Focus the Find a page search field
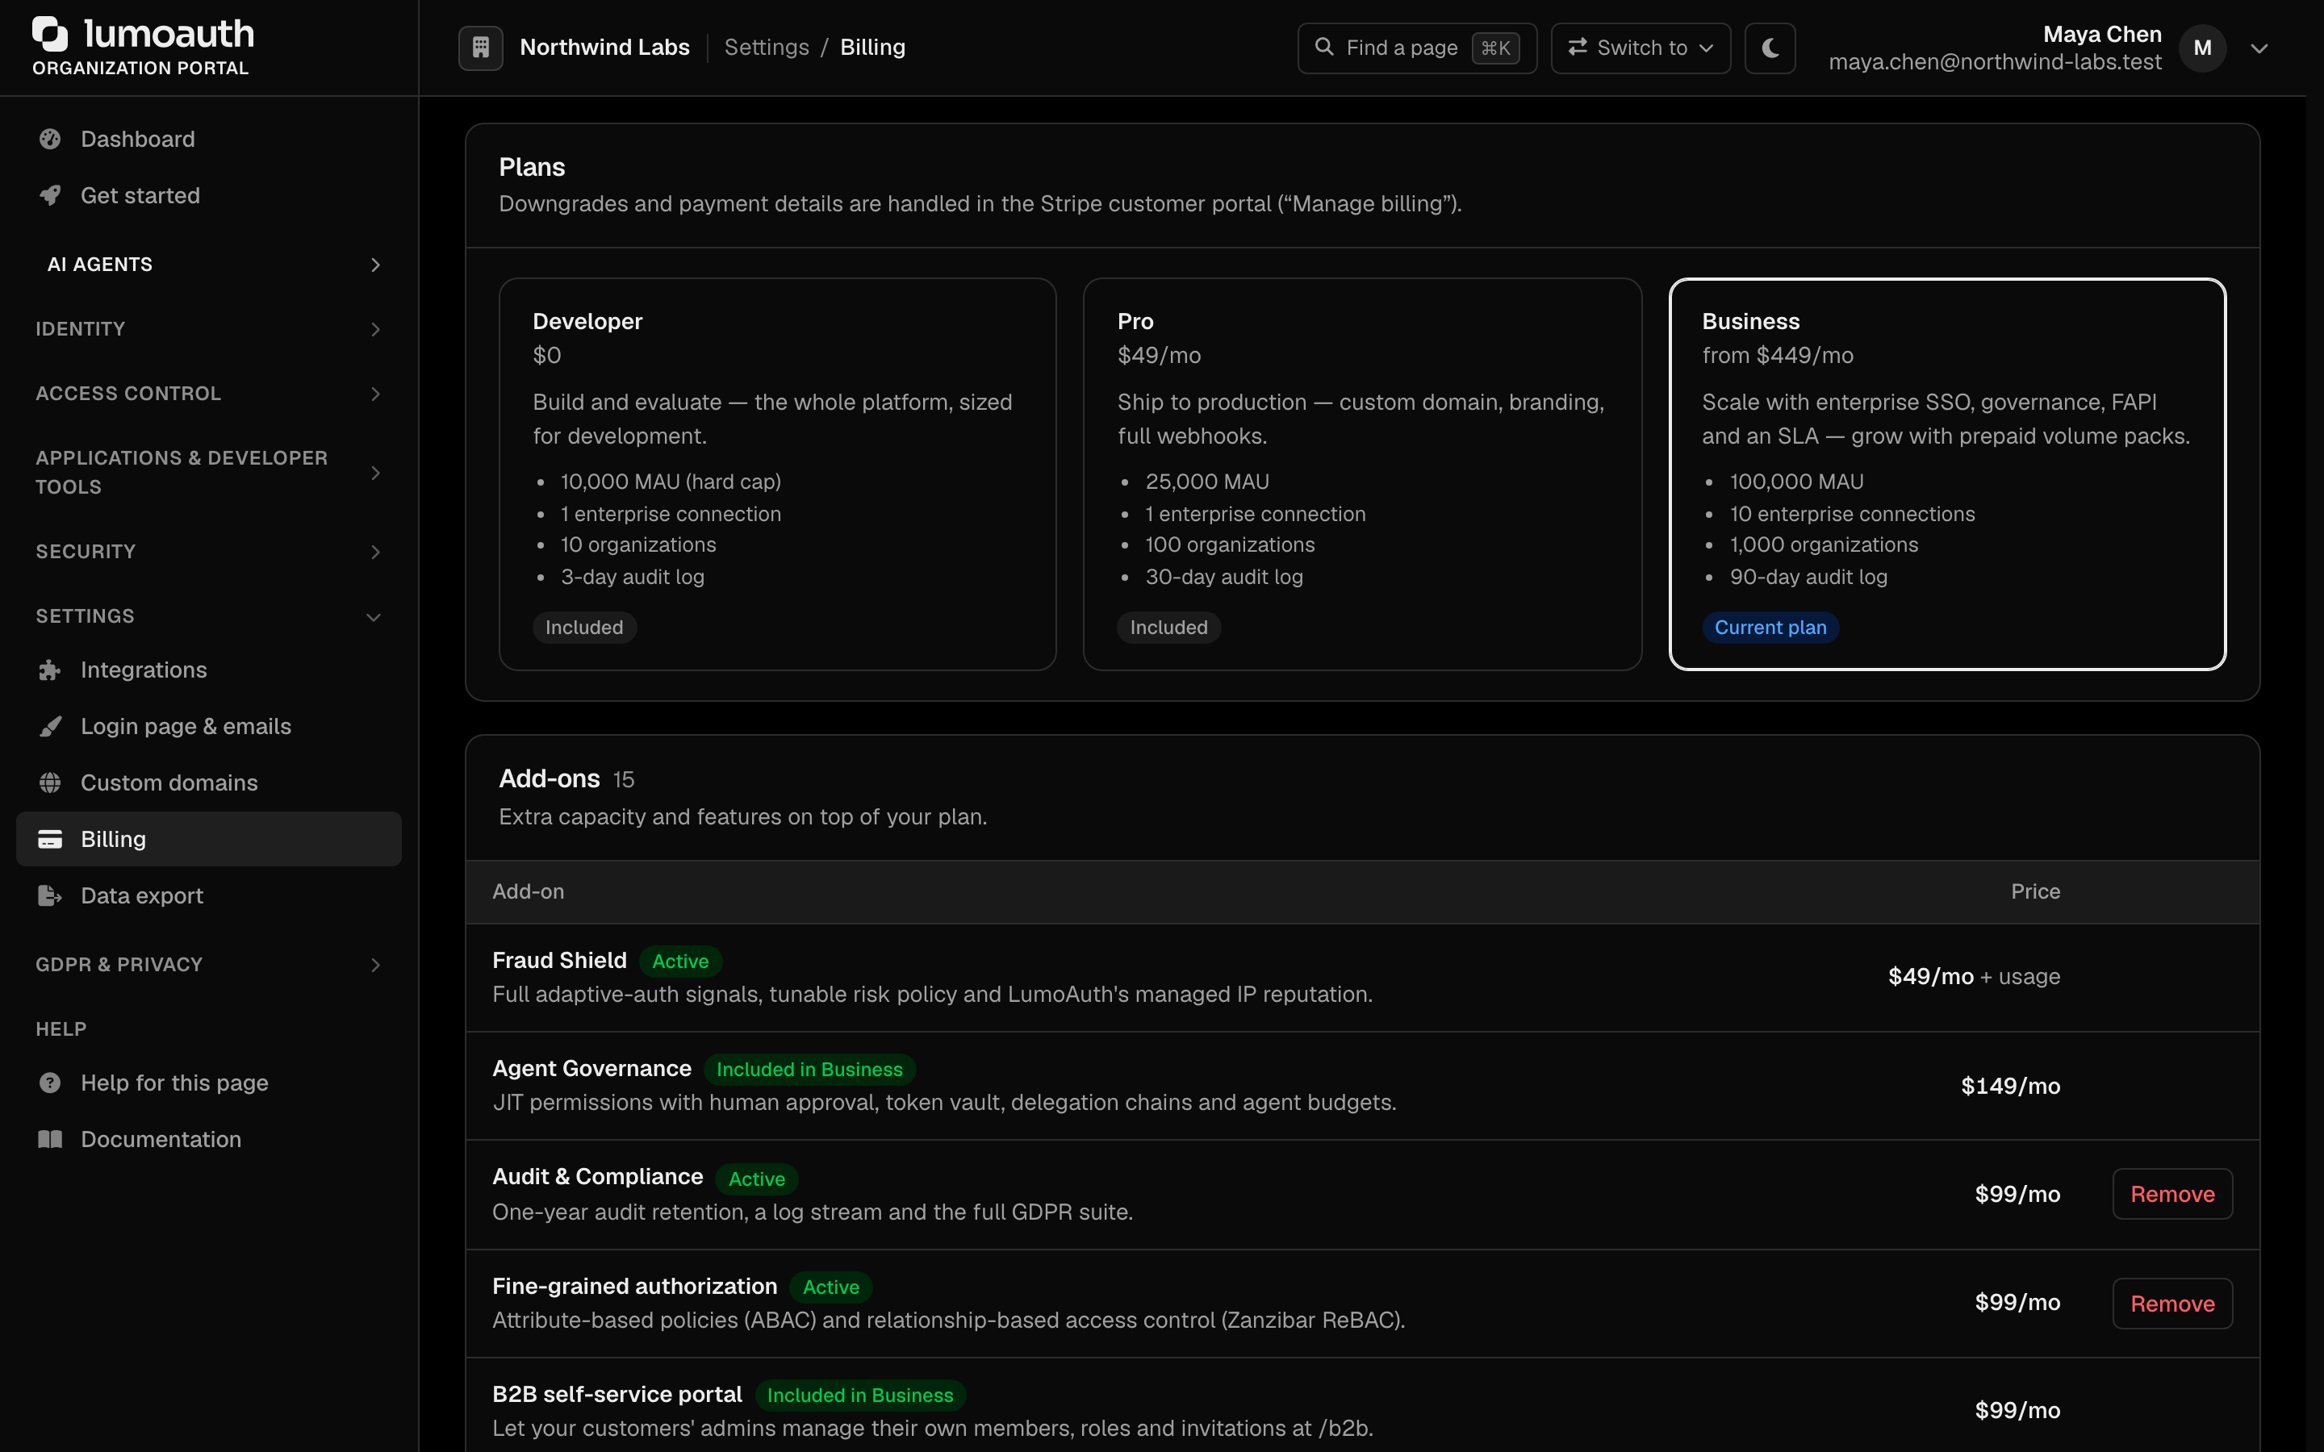The height and width of the screenshot is (1452, 2324). pyautogui.click(x=1416, y=48)
